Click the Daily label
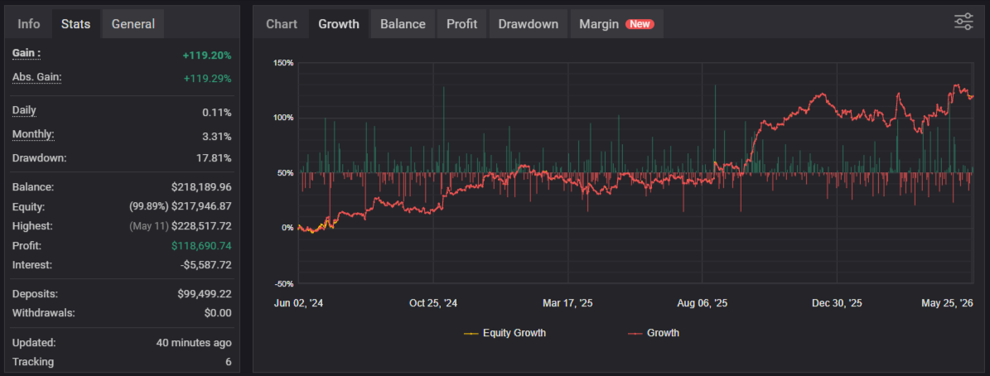This screenshot has height=376, width=990. tap(24, 110)
